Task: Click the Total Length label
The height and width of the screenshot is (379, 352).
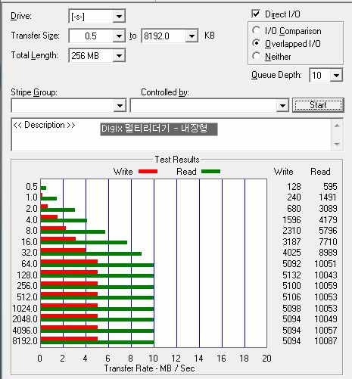Action: [x=34, y=55]
